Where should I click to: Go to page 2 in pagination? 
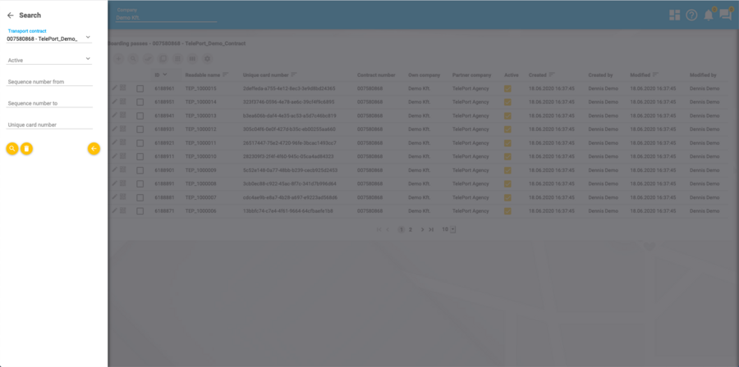411,229
